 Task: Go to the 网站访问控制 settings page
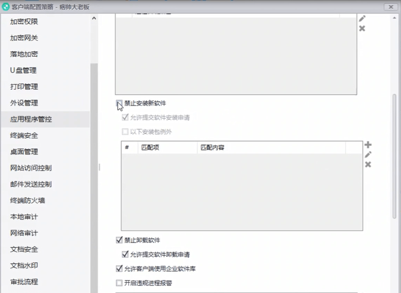pos(31,168)
